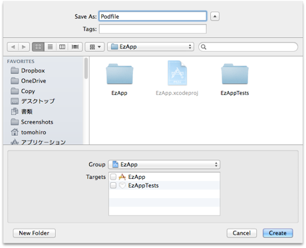Collapse the dialog with the arrow button
This screenshot has width=306, height=248.
click(215, 16)
